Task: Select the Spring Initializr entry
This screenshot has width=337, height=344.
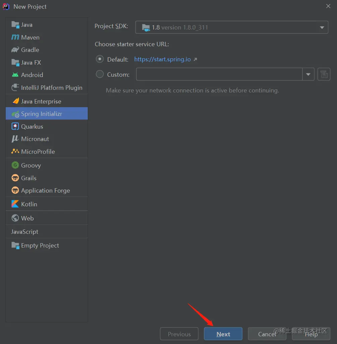Action: (x=47, y=114)
